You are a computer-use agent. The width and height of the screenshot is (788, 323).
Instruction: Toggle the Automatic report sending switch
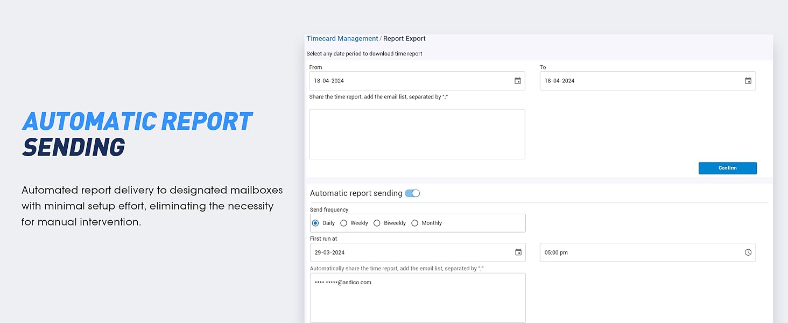click(x=412, y=193)
